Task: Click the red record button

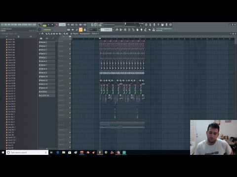Action: (x=57, y=25)
